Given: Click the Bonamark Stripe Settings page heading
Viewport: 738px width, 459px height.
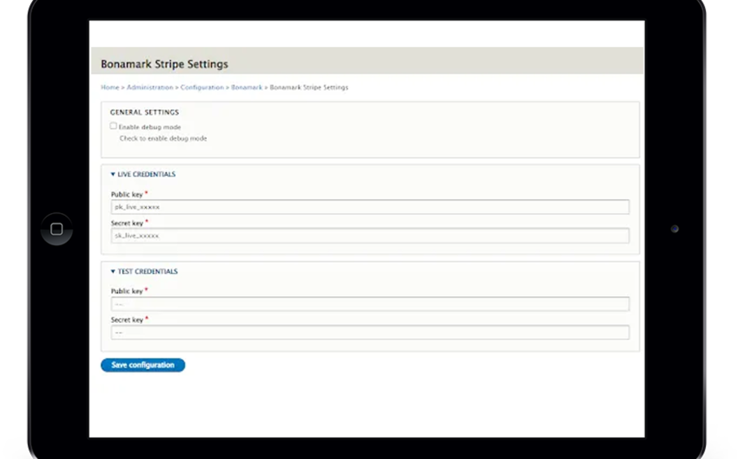Looking at the screenshot, I should click(164, 64).
